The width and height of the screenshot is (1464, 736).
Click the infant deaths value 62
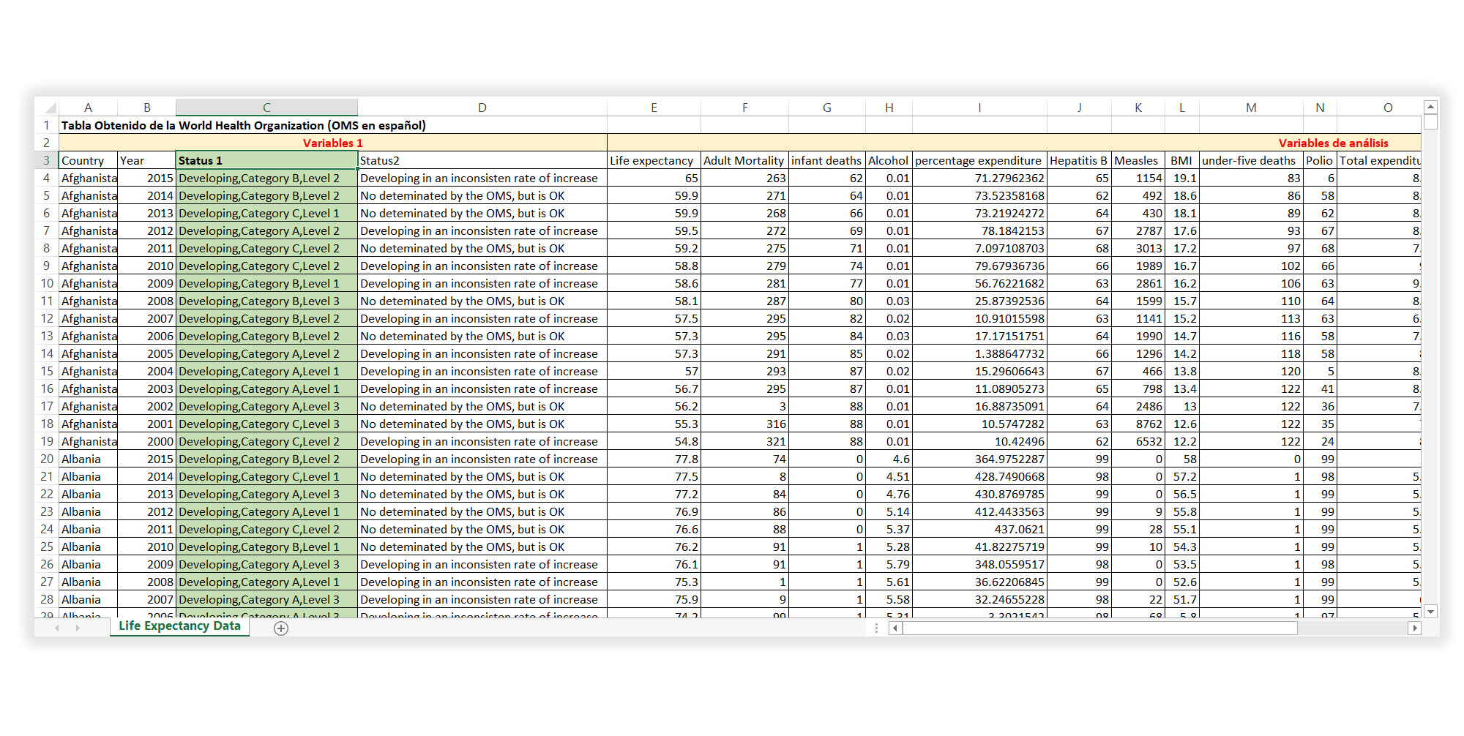[x=826, y=178]
